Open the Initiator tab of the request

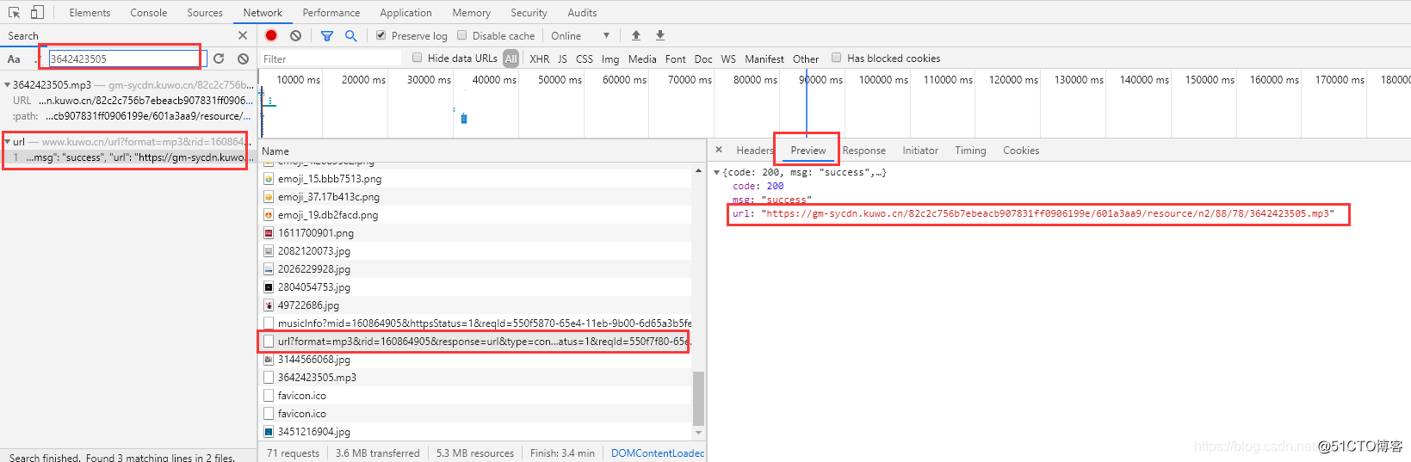tap(920, 150)
